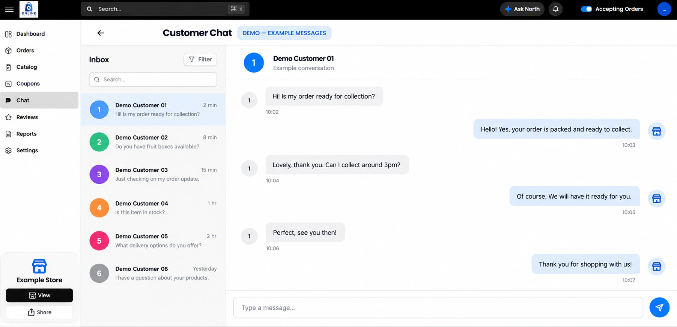Open Demo Customer 06 chat from Yesterday
The image size is (677, 327).
click(153, 273)
